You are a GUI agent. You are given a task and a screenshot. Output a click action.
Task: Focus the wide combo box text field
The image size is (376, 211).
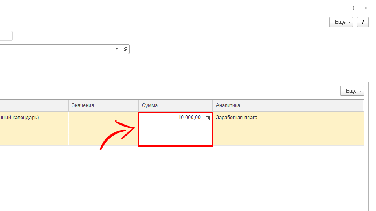coord(55,49)
